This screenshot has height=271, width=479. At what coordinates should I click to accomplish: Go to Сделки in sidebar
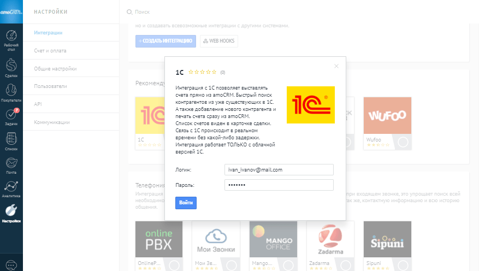click(x=11, y=68)
